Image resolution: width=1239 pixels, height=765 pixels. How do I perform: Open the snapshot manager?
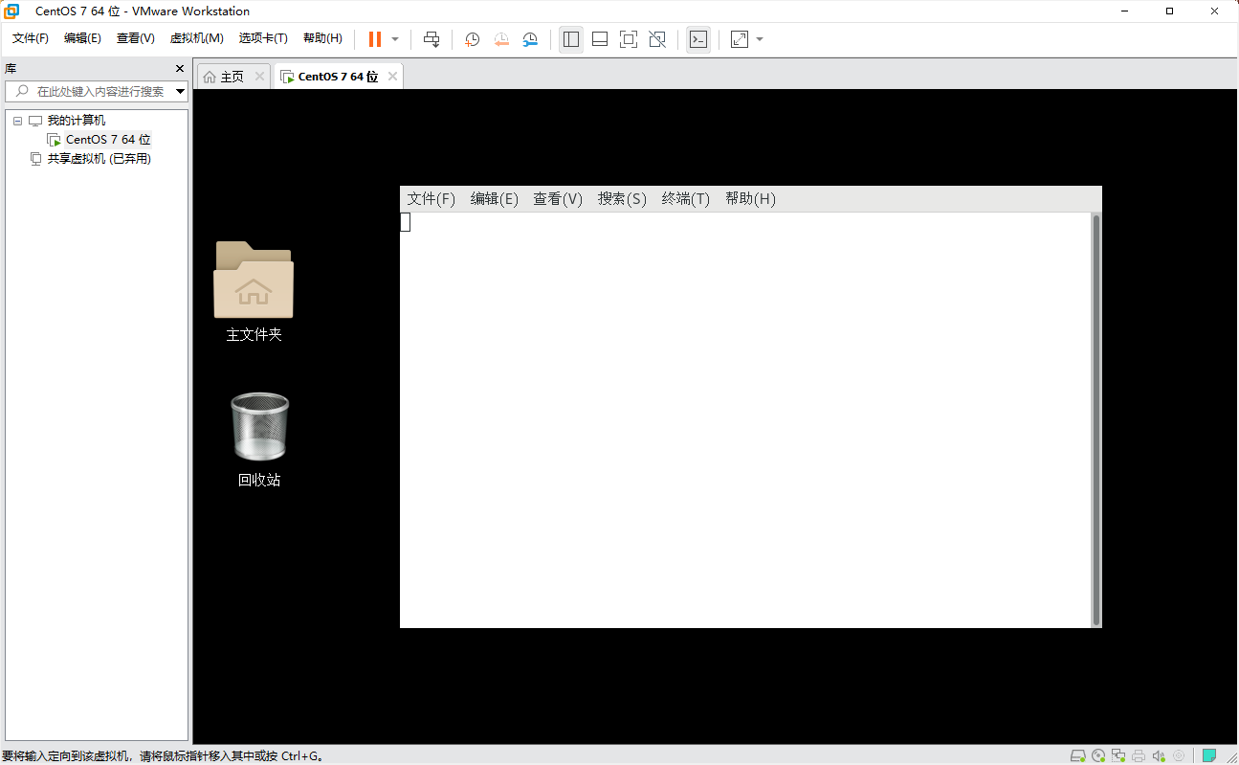tap(530, 39)
